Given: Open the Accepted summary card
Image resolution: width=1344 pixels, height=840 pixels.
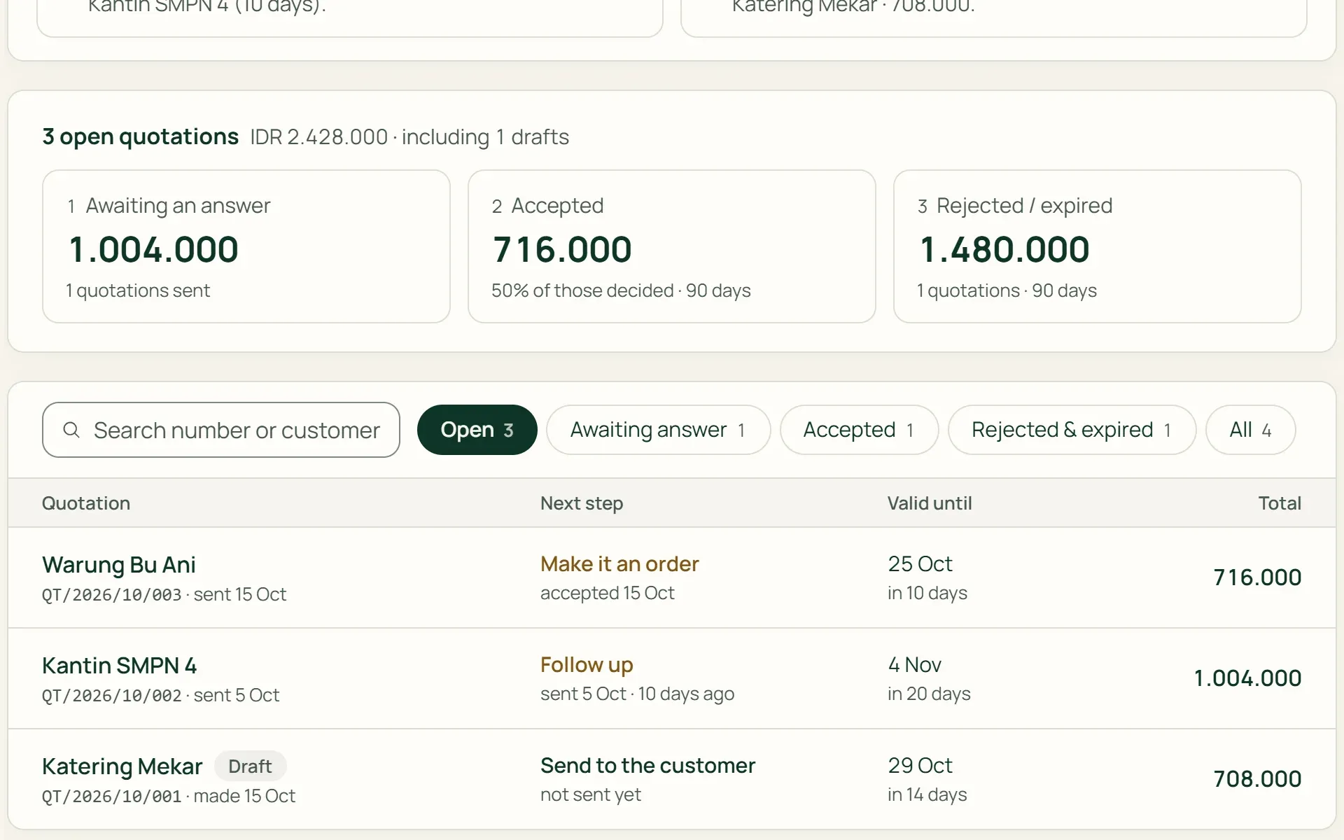Looking at the screenshot, I should [x=672, y=246].
